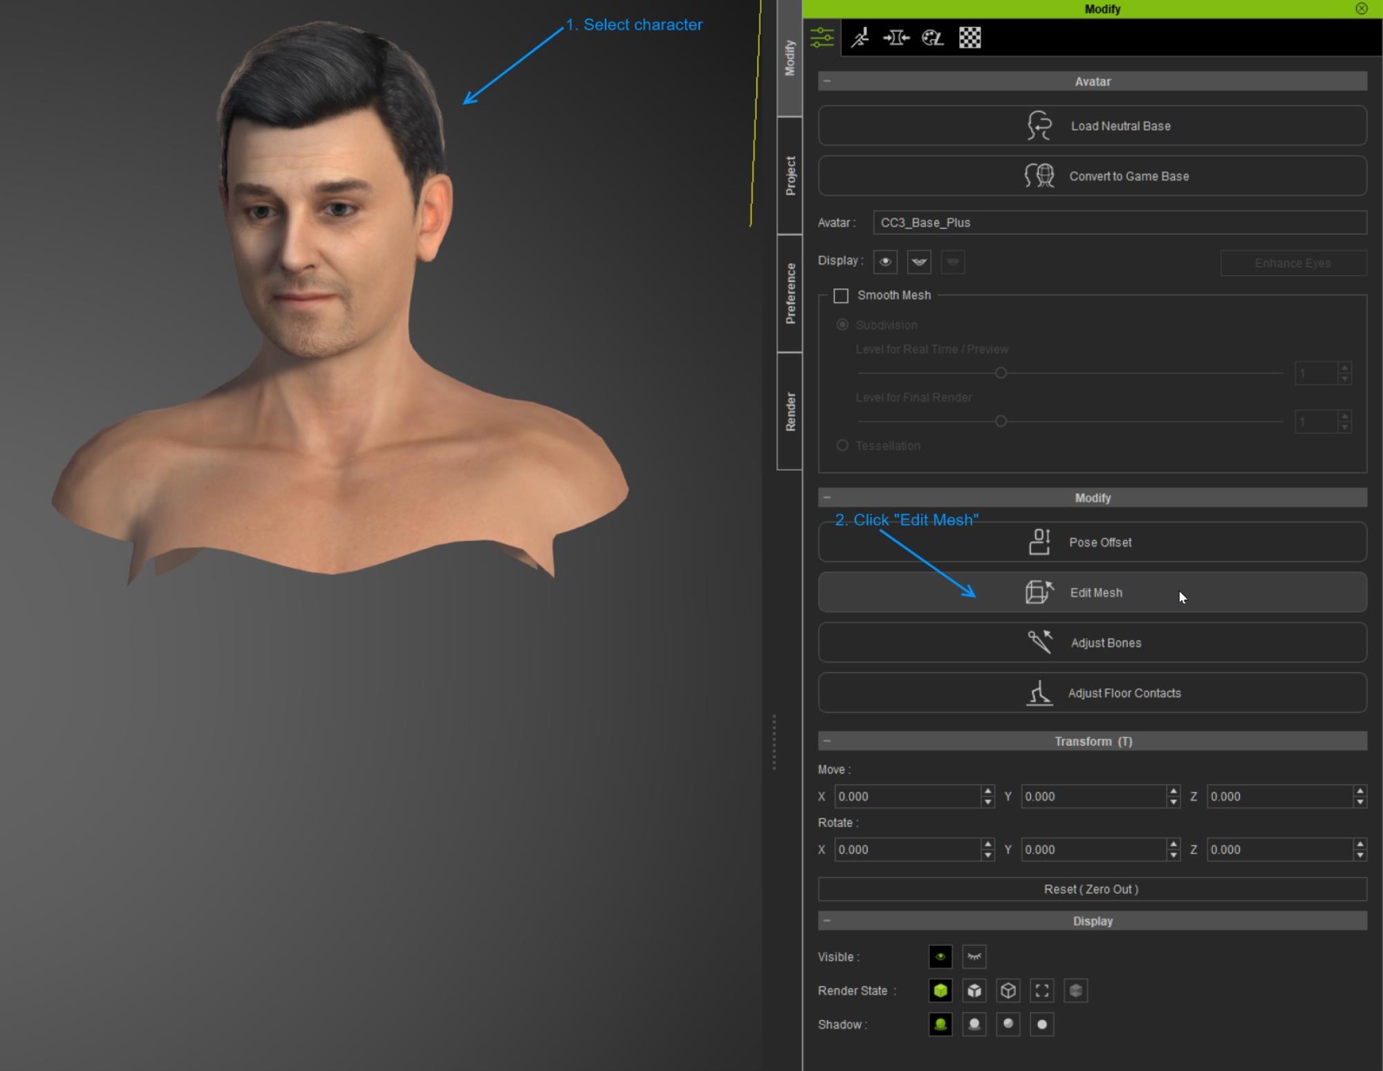Screen dimensions: 1383x1071
Task: Open the Material palette tab icon
Action: (933, 37)
